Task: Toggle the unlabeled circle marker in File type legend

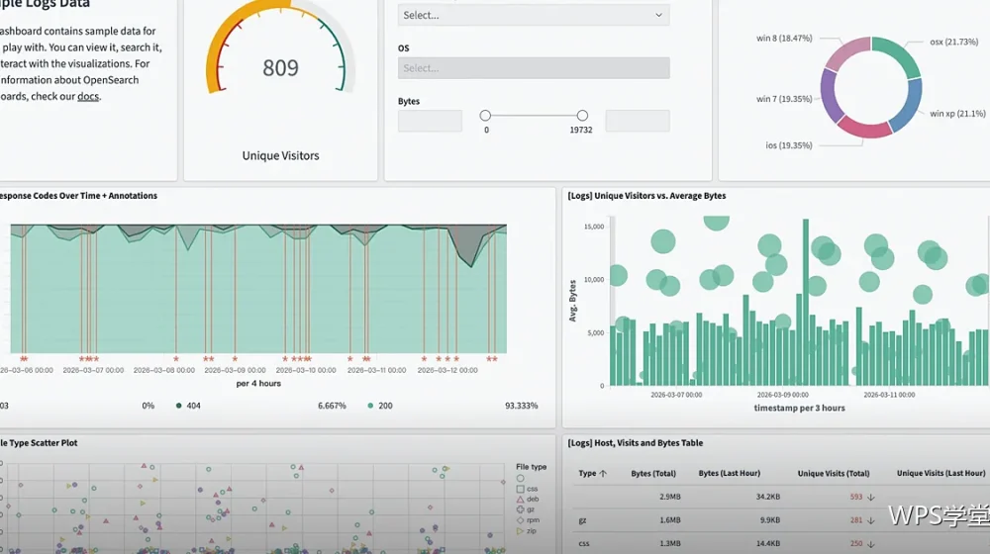Action: pyautogui.click(x=521, y=478)
